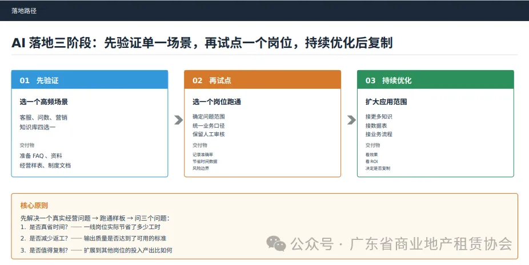Click the small text 节省时间数据
This screenshot has height=265, width=529.
(x=205, y=161)
